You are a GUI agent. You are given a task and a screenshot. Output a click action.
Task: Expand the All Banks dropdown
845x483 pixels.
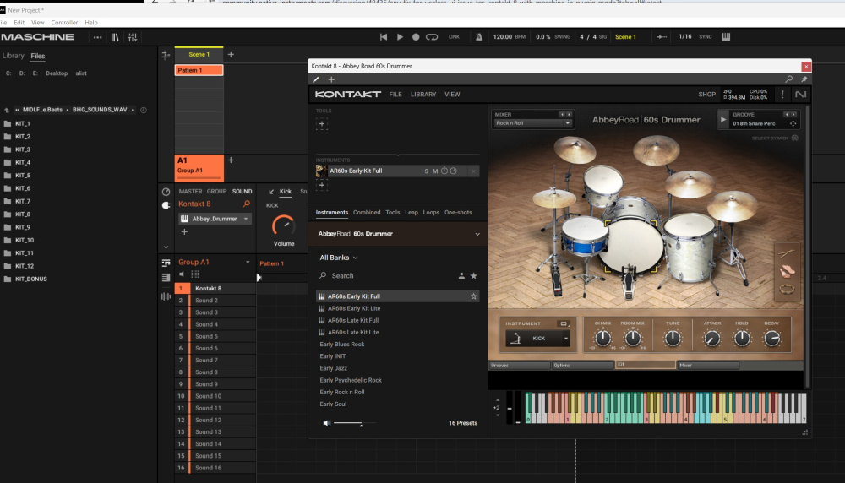338,258
